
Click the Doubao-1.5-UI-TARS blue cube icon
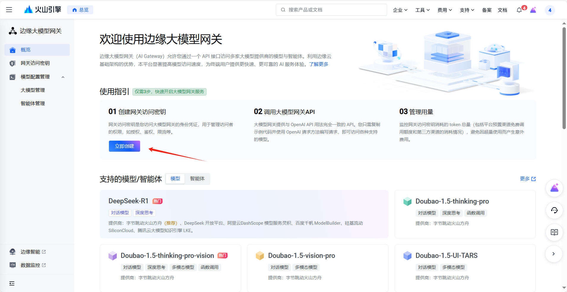(x=408, y=255)
